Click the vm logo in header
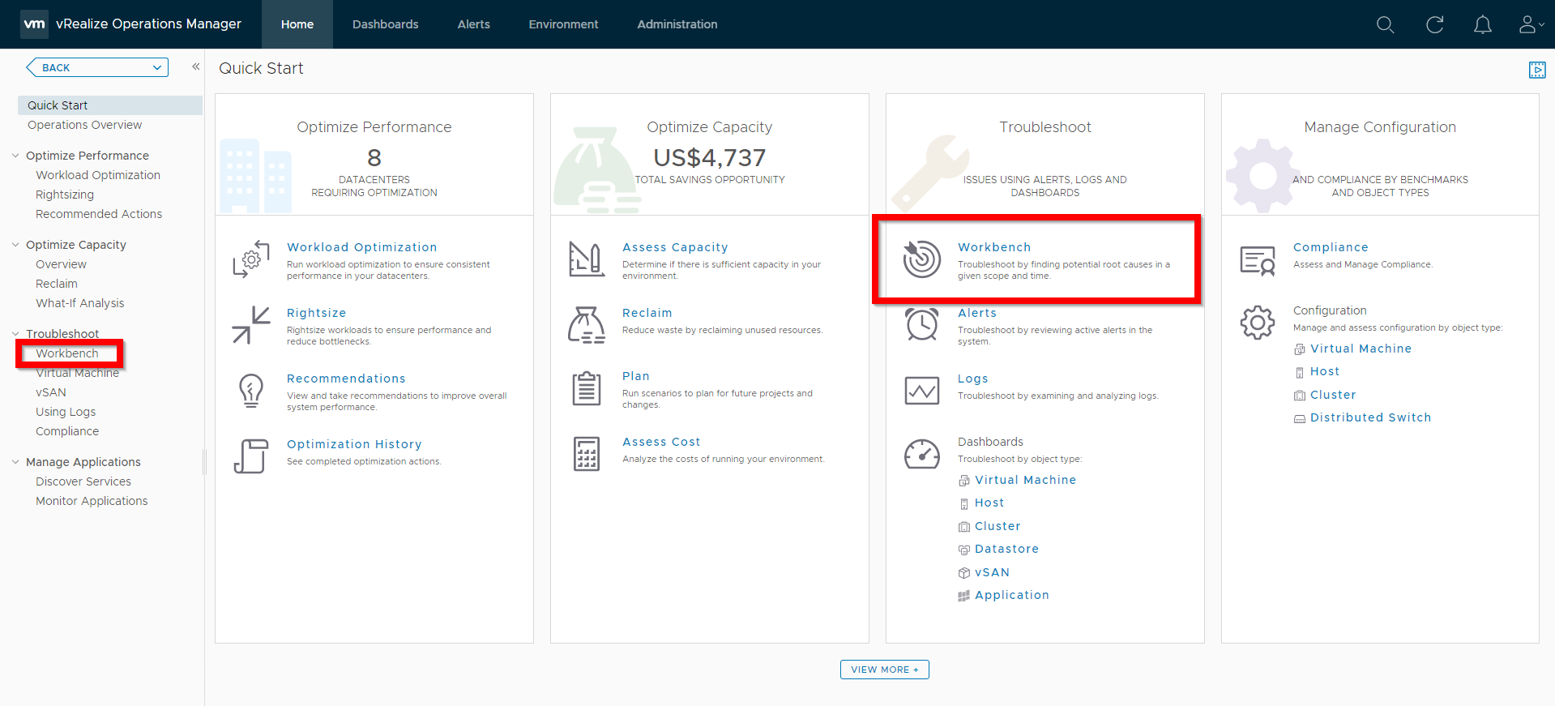This screenshot has width=1555, height=706. [34, 24]
